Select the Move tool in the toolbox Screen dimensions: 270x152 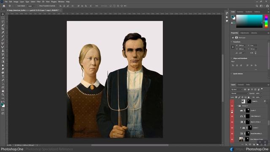click(x=3, y=14)
